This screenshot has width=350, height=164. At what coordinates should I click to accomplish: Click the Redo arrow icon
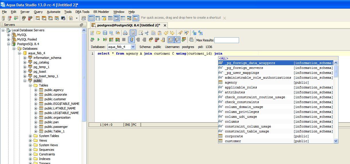172,33
